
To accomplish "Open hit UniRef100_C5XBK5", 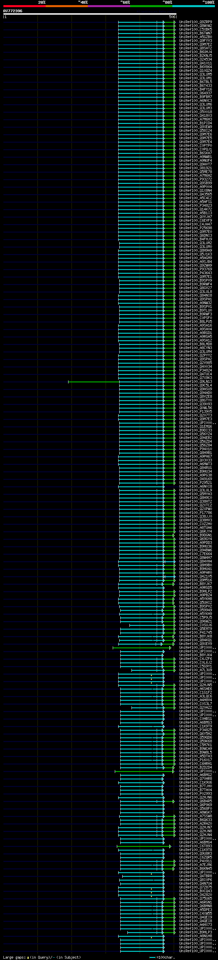I will [196, 29].
